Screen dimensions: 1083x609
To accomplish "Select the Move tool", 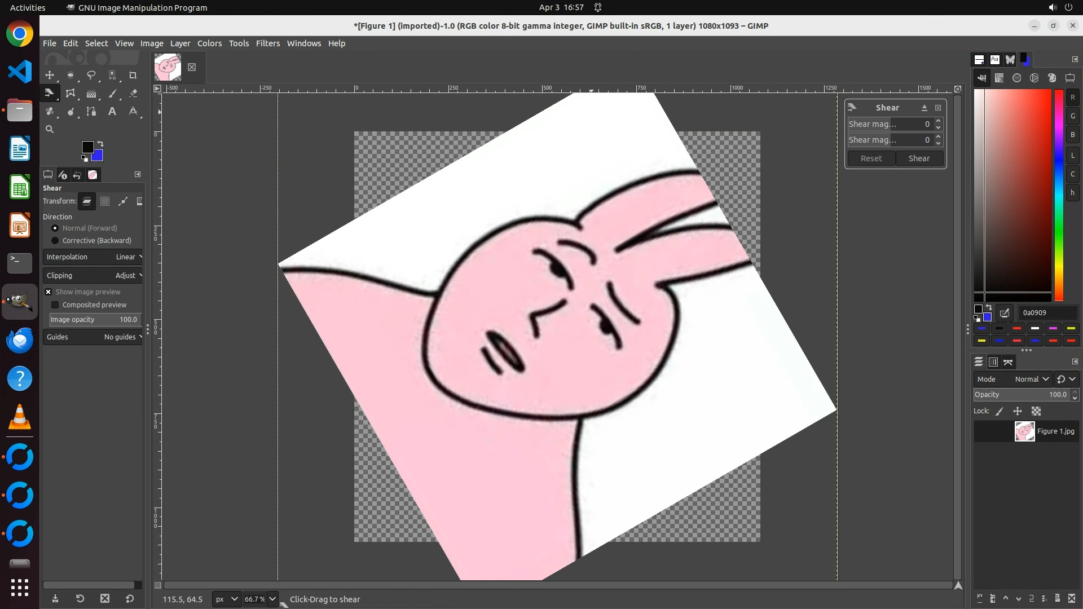I will pyautogui.click(x=50, y=75).
